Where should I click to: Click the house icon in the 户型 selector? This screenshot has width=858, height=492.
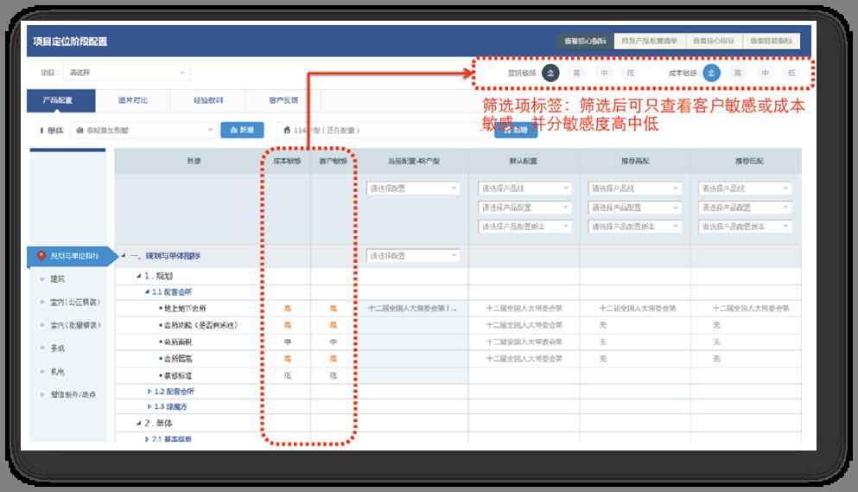[286, 131]
